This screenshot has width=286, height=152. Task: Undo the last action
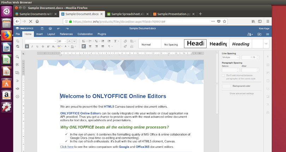pos(59,28)
